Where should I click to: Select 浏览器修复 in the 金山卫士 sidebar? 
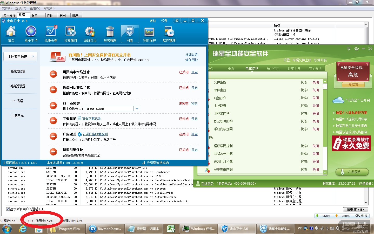18,71
